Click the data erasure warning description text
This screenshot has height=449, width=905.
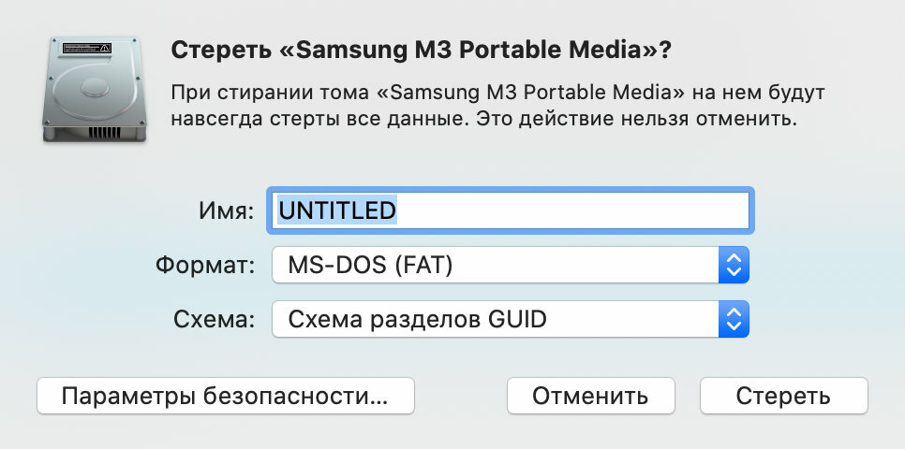tap(498, 106)
